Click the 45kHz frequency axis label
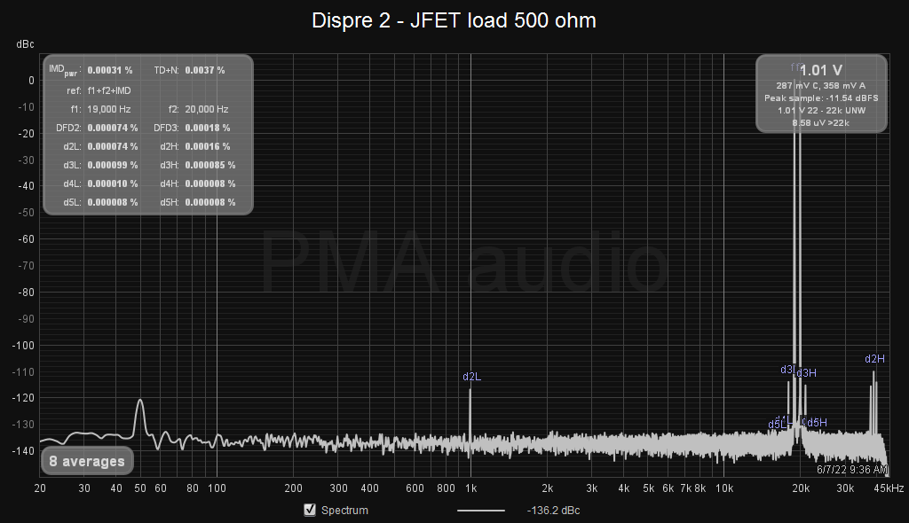 [x=889, y=488]
